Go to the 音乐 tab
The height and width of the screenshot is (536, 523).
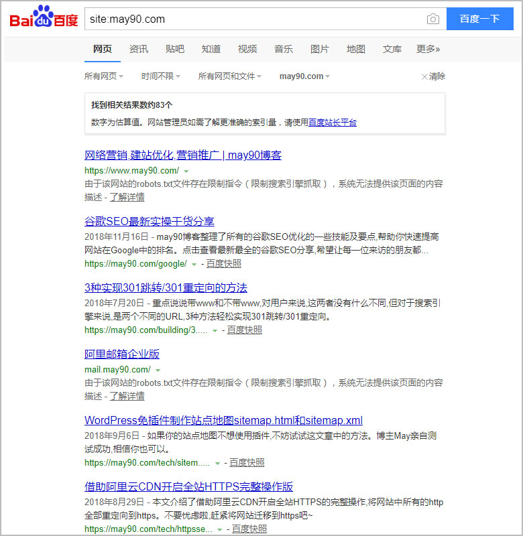284,49
